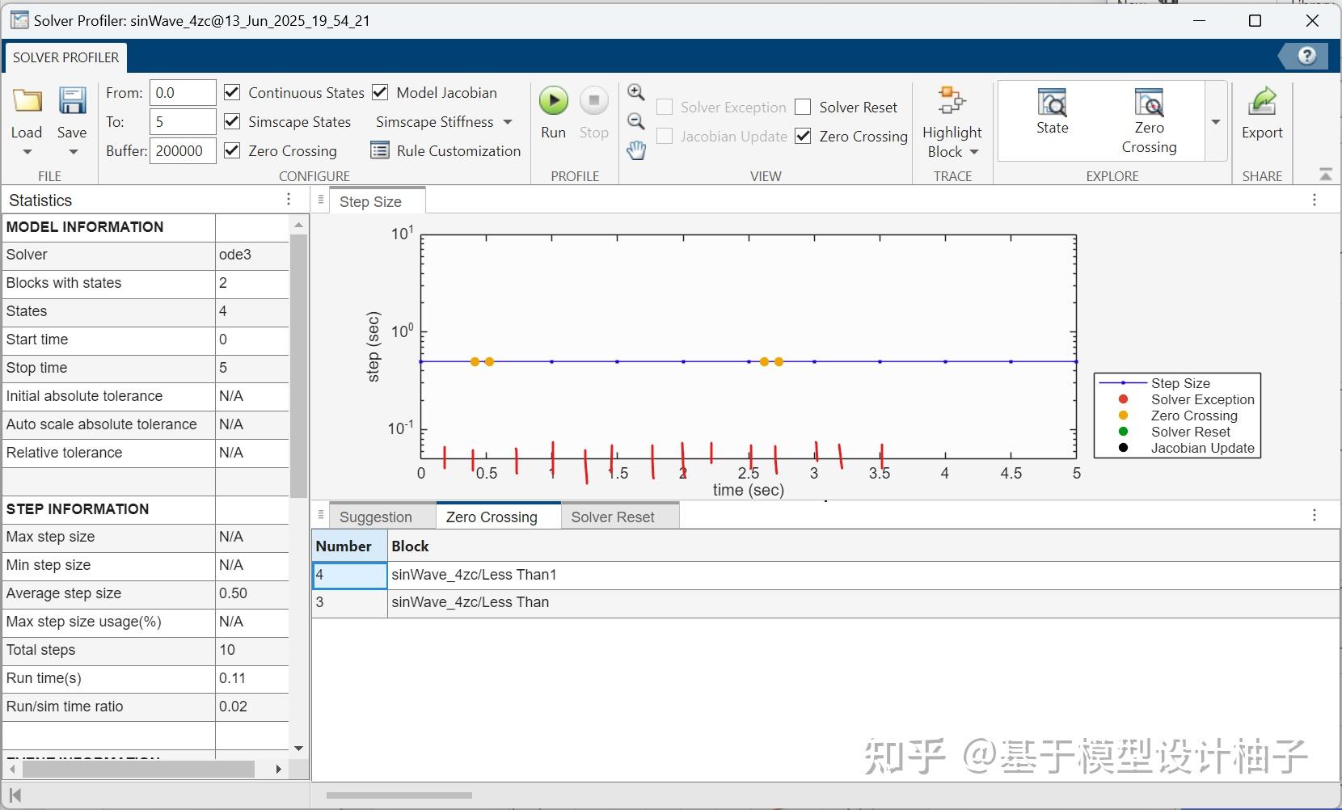Select row sinWave_4zc/Less Than1
1342x810 pixels.
click(826, 575)
